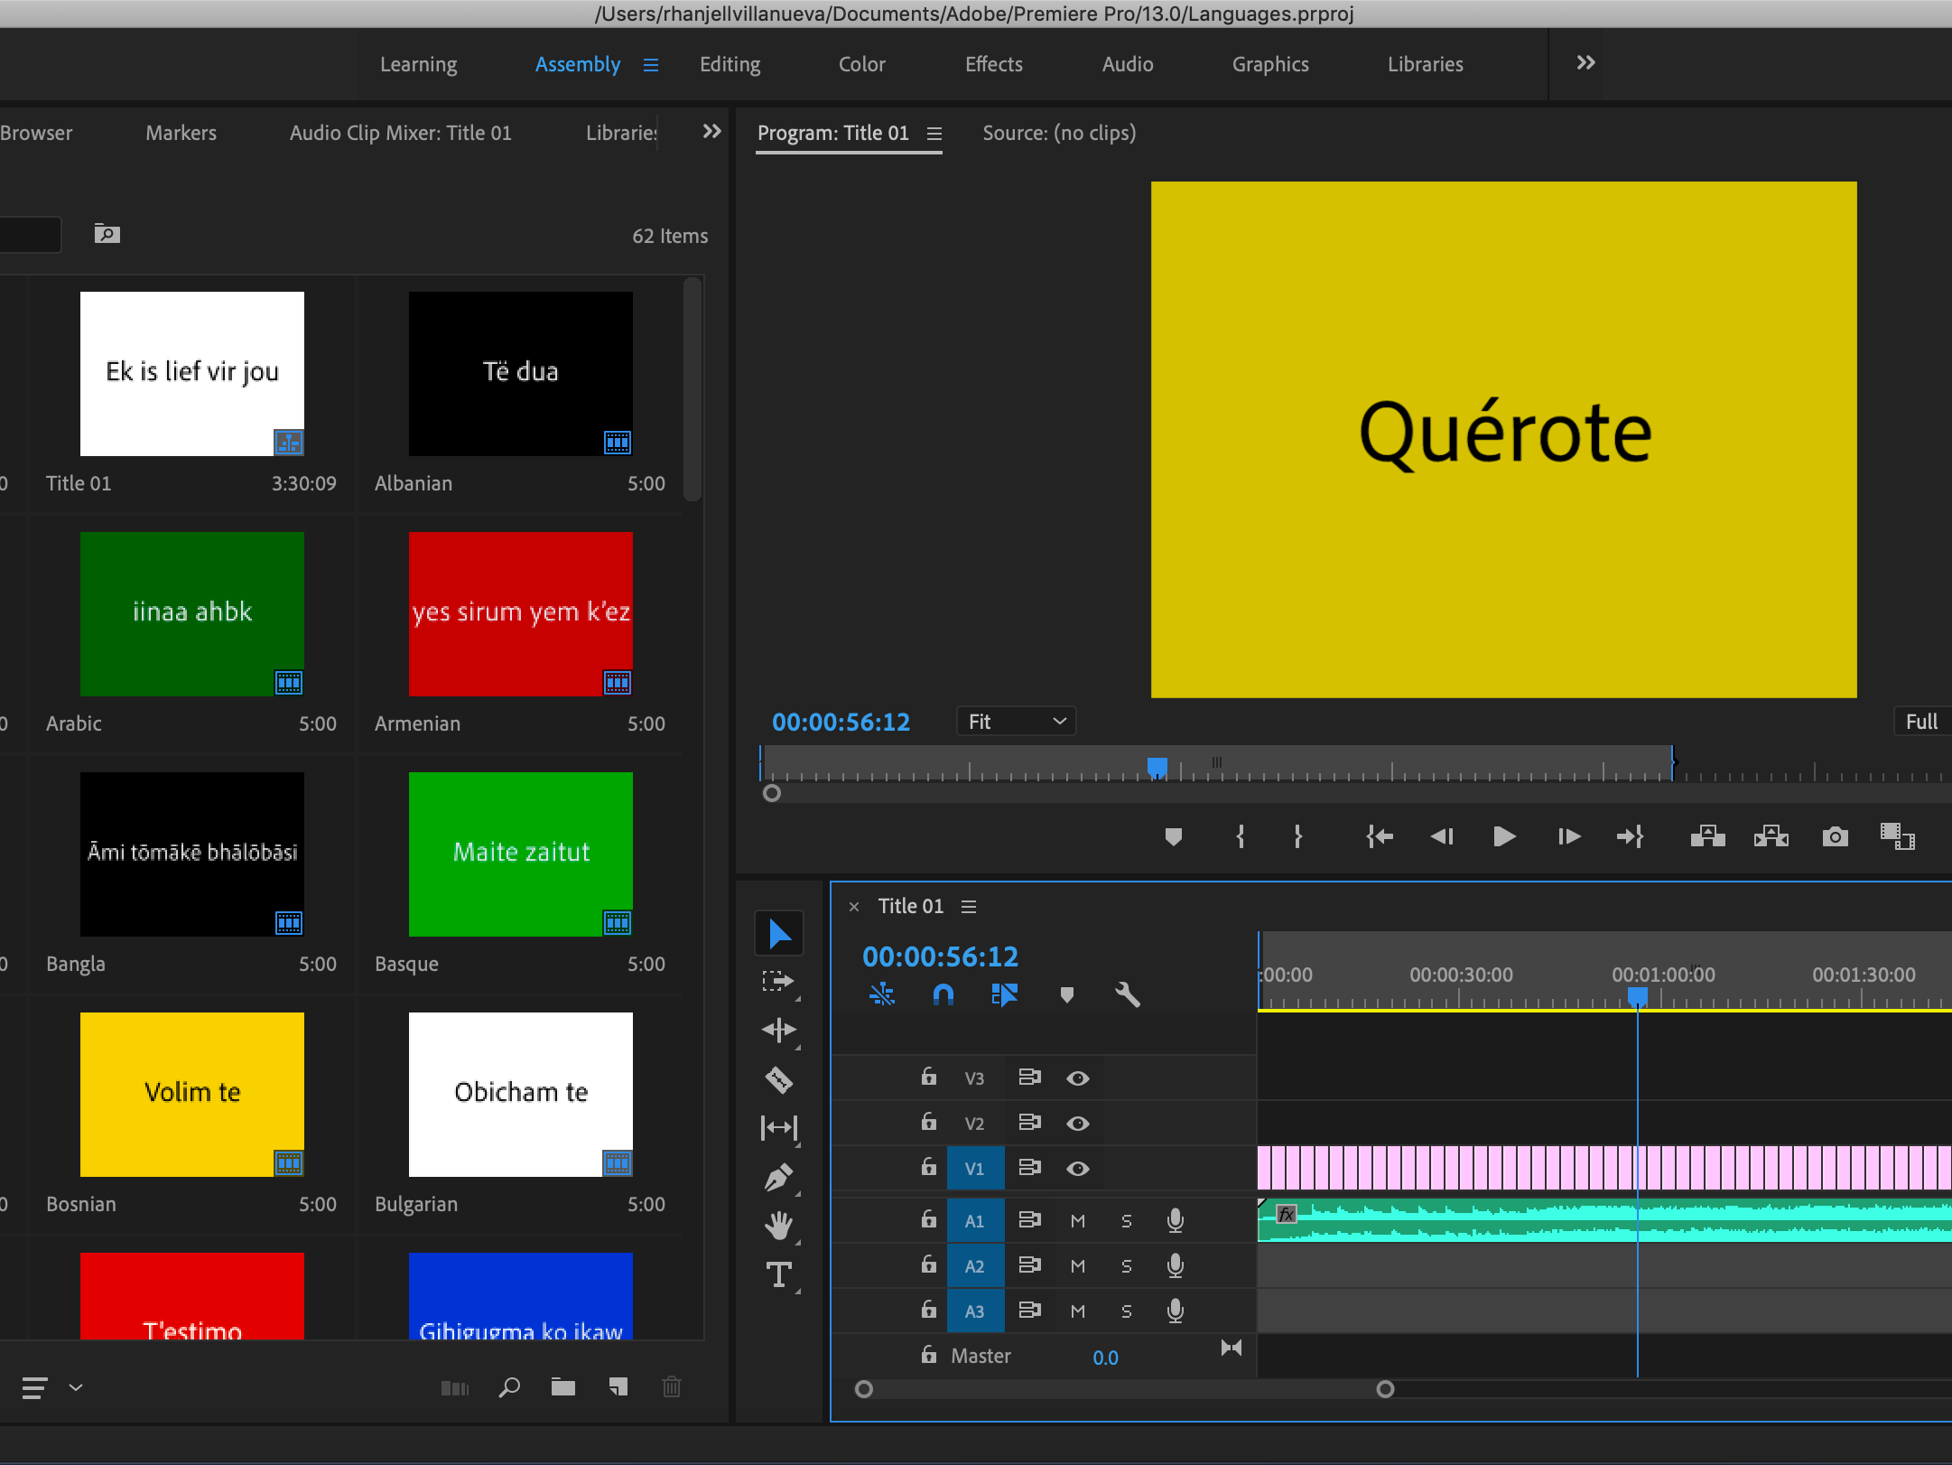This screenshot has height=1465, width=1952.
Task: Select the Basque clip thumbnail
Action: pyautogui.click(x=520, y=854)
